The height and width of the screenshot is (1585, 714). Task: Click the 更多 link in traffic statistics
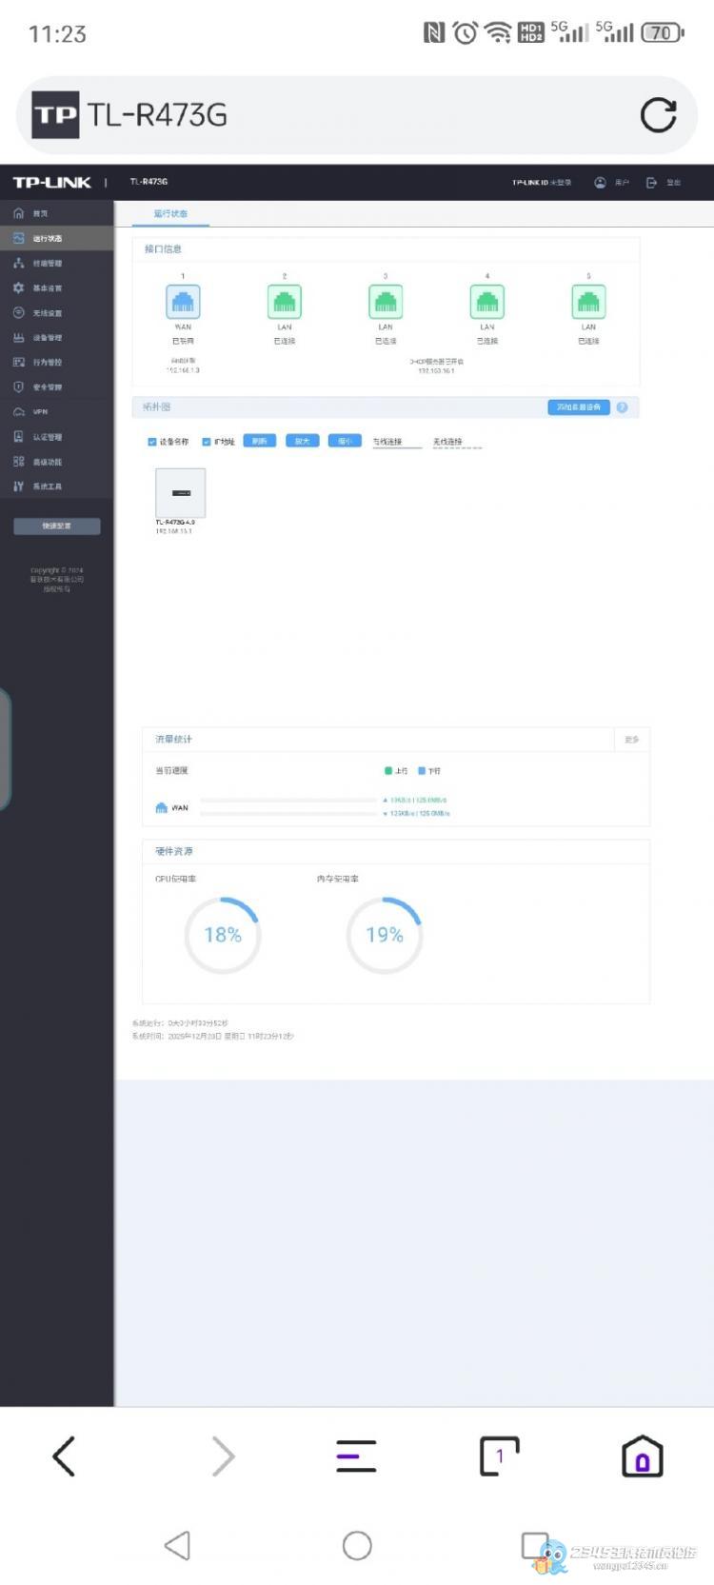(631, 740)
